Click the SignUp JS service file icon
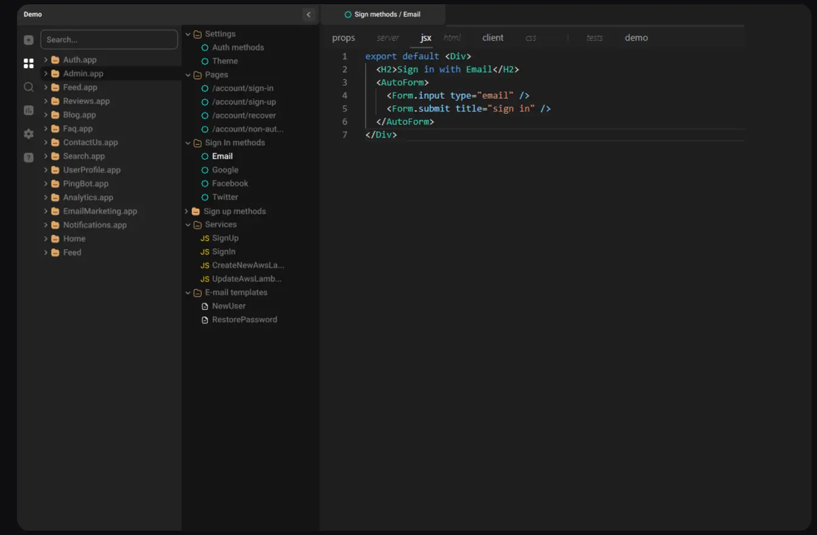 click(205, 238)
